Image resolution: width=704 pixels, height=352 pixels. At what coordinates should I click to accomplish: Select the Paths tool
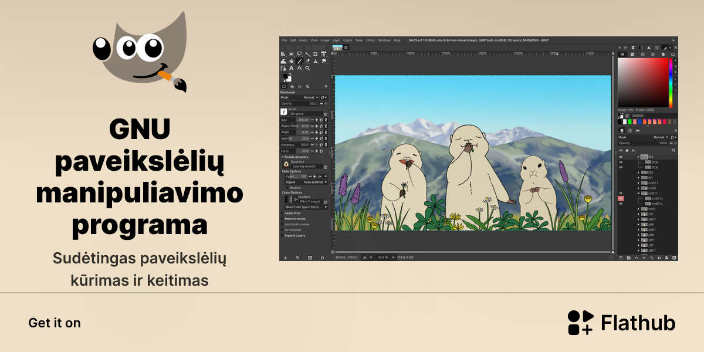click(x=283, y=68)
